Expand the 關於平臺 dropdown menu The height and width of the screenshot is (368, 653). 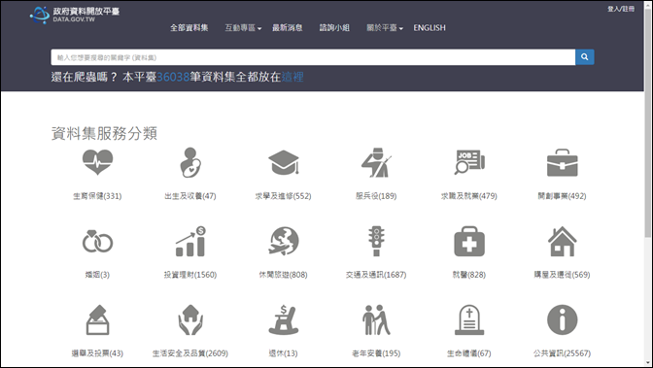385,28
